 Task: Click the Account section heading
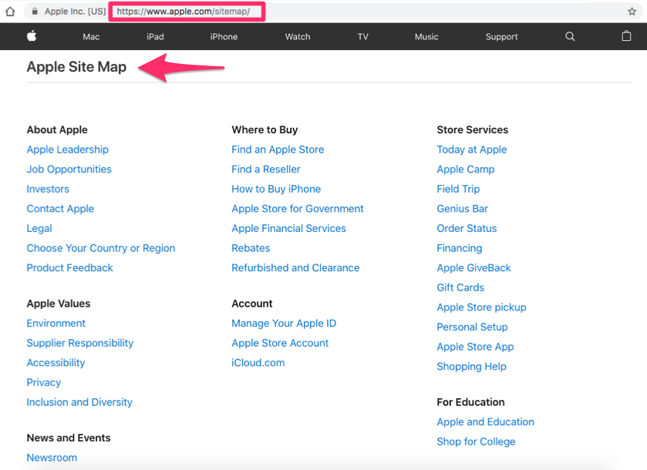(x=252, y=304)
